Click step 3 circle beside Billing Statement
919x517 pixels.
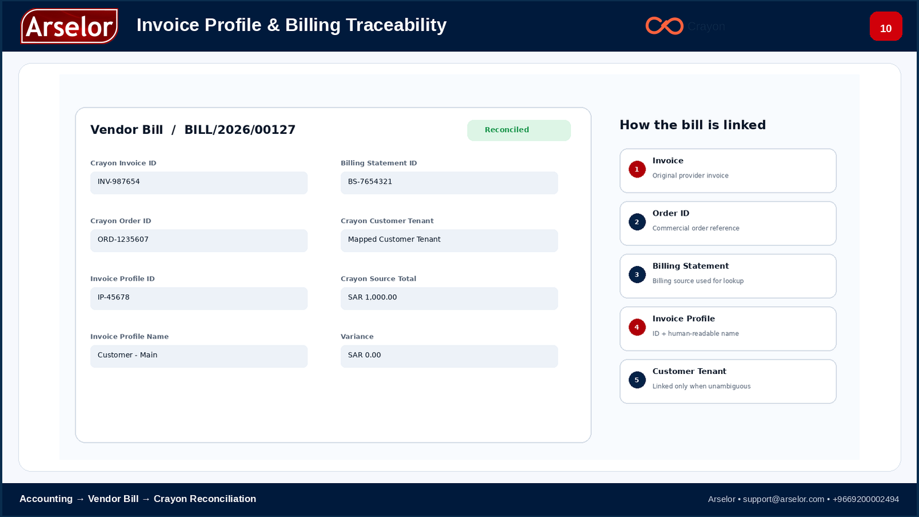[637, 275]
